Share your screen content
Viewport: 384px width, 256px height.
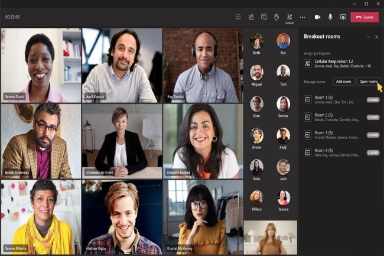point(343,17)
